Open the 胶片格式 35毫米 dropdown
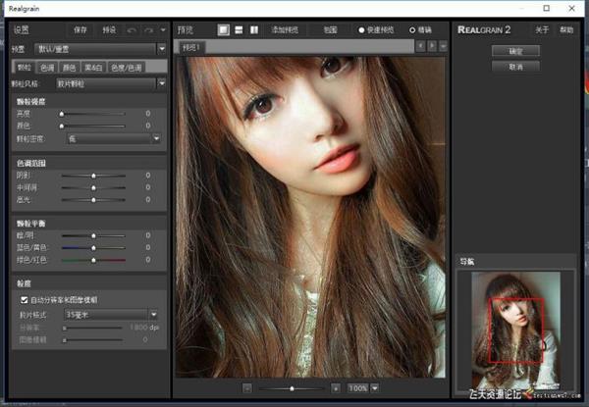 coord(109,314)
